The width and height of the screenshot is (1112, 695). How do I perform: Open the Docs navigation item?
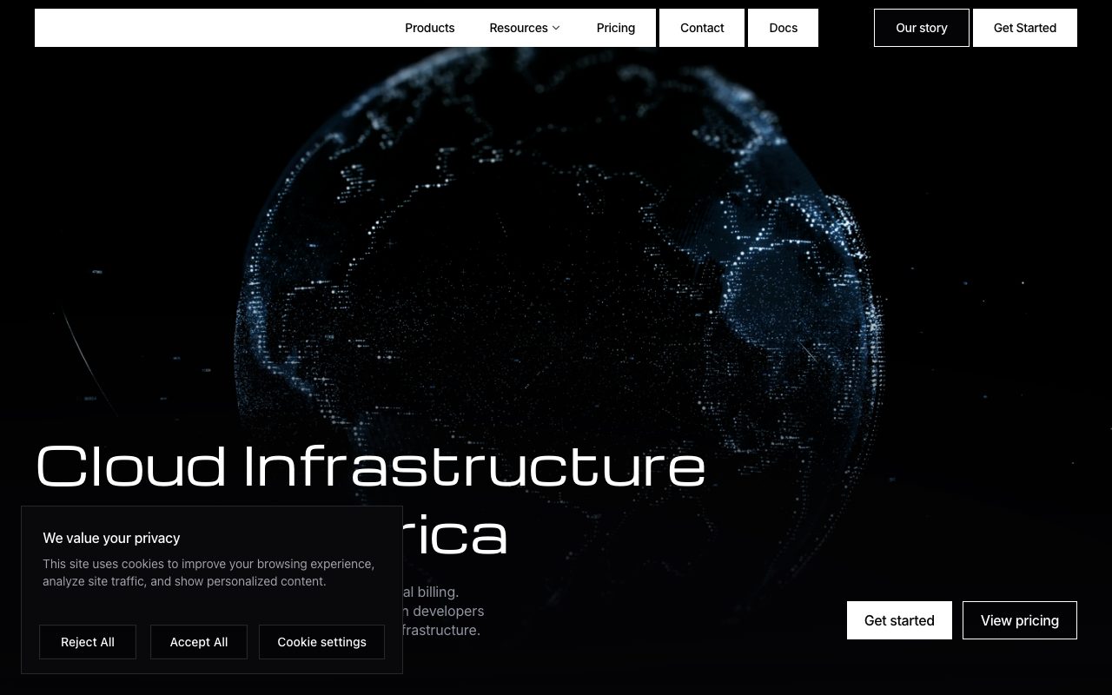tap(783, 28)
